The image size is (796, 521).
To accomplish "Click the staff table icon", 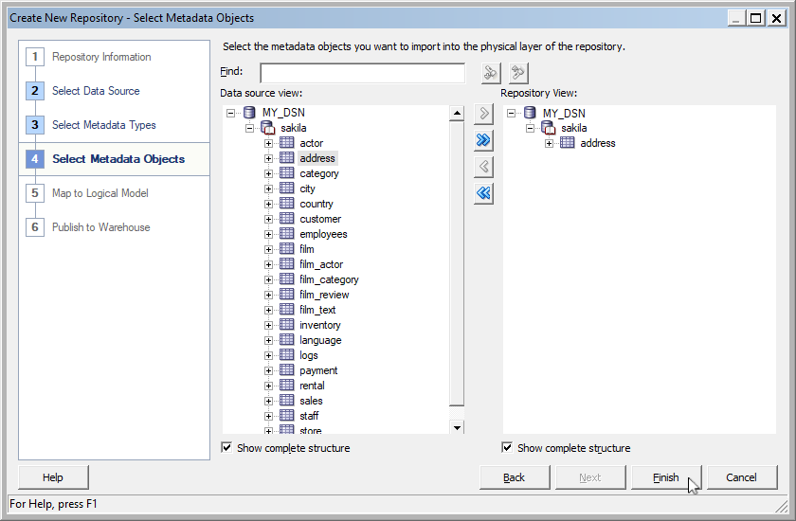I will [x=287, y=416].
